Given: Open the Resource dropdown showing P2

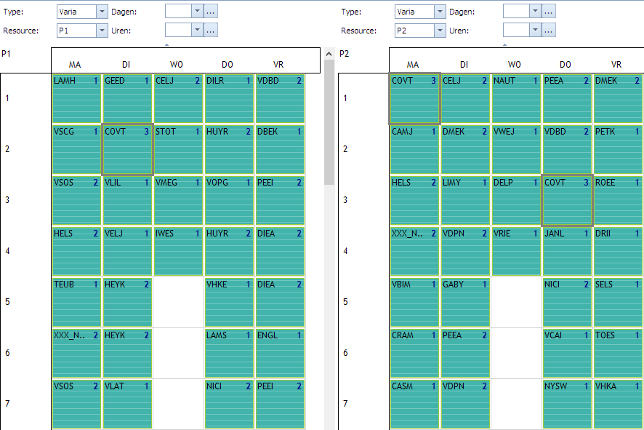Looking at the screenshot, I should (x=440, y=31).
